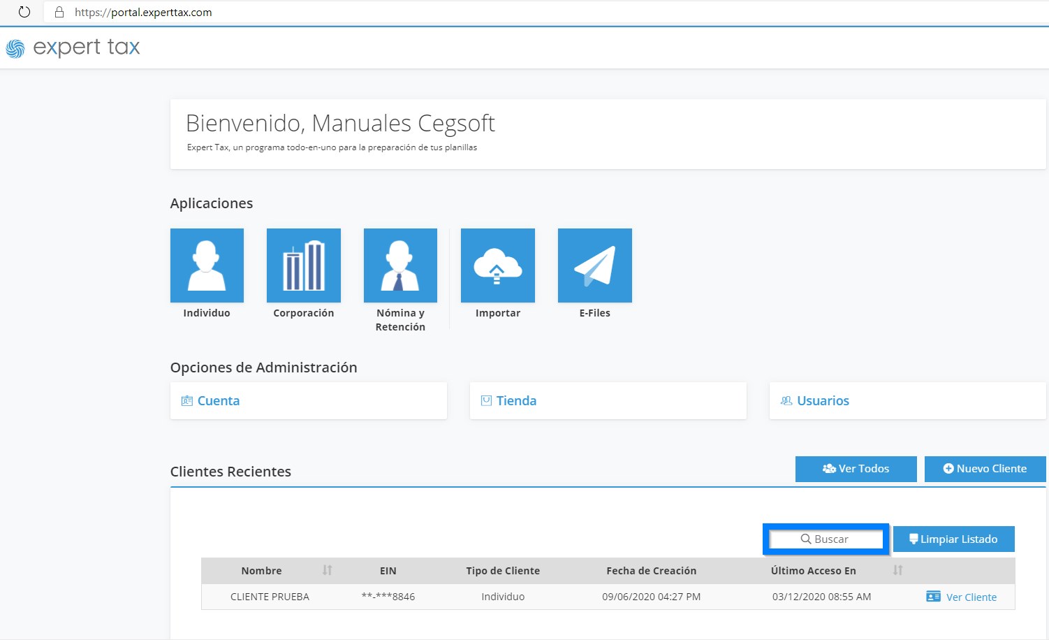
Task: Open Ver Cliente link for CLIENTE PRUEBA
Action: pyautogui.click(x=971, y=597)
